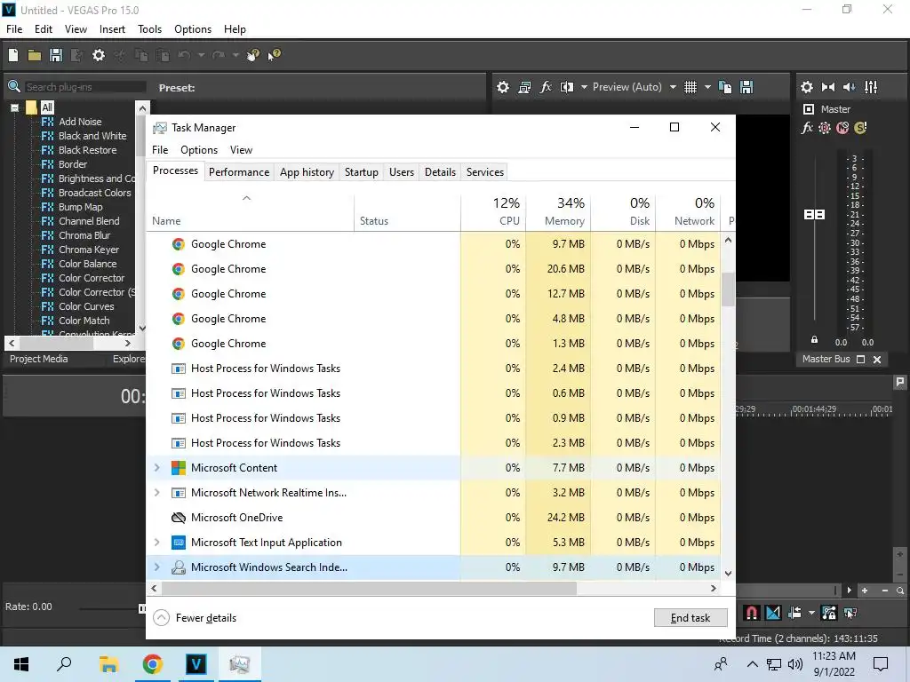Viewport: 910px width, 682px height.
Task: Click the Overlays grid icon in preview toolbar
Action: (690, 87)
